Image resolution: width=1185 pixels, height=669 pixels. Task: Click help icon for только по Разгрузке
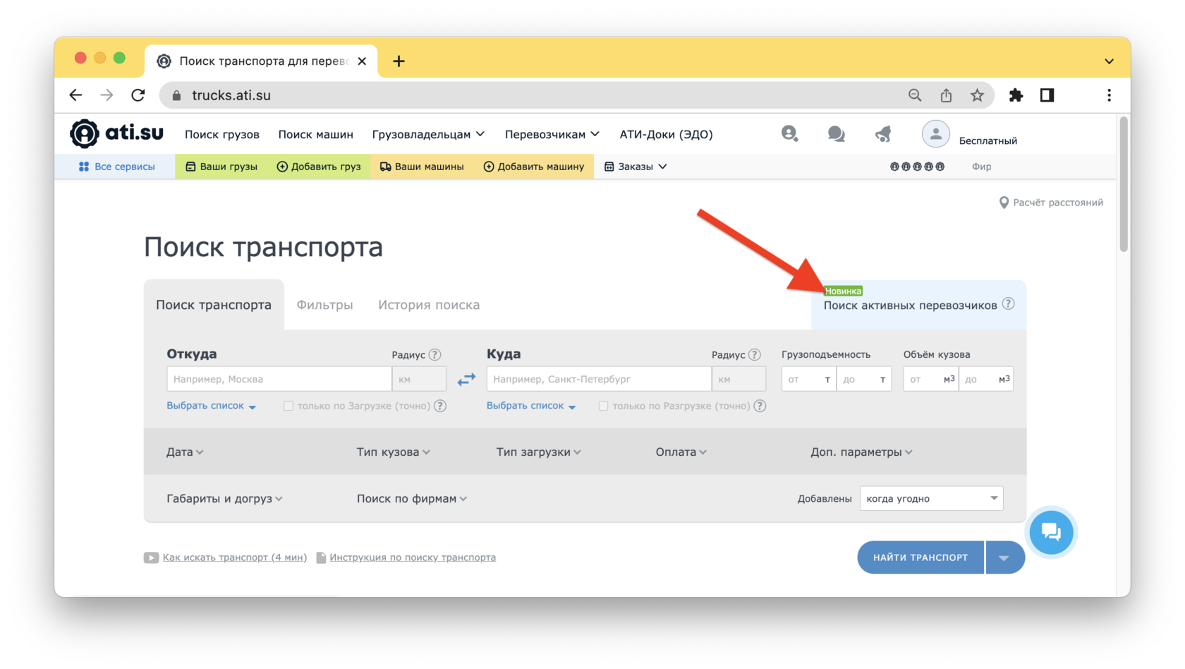click(760, 406)
